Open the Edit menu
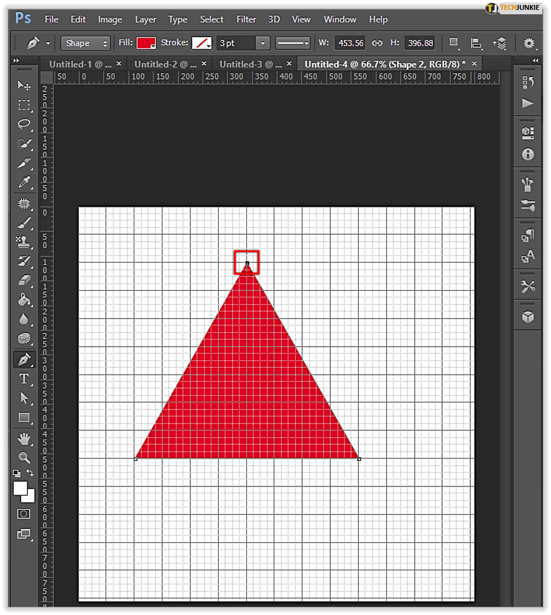 (x=78, y=19)
